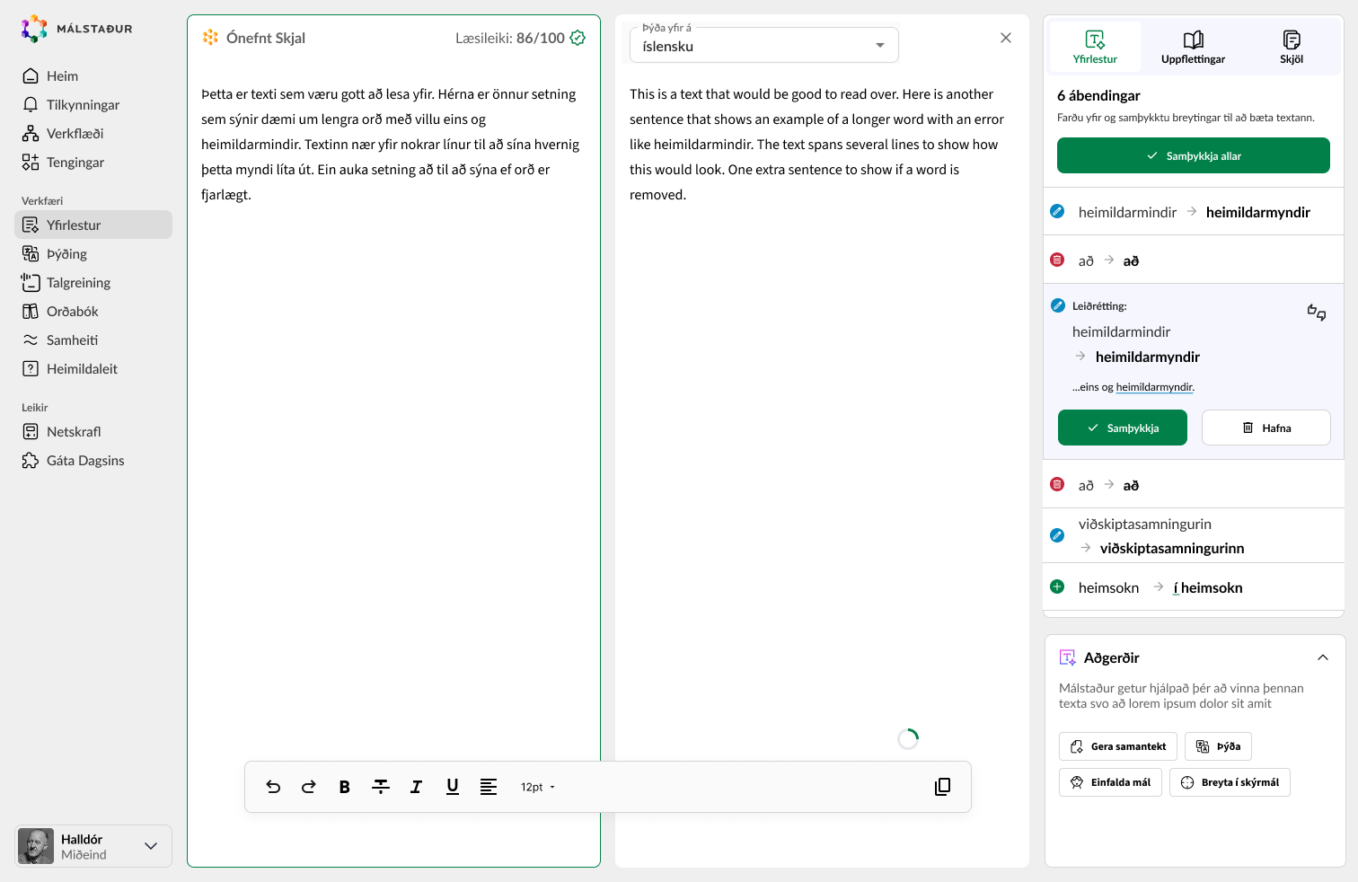Click Breyta í skýrmál button
1358x882 pixels.
[1230, 782]
